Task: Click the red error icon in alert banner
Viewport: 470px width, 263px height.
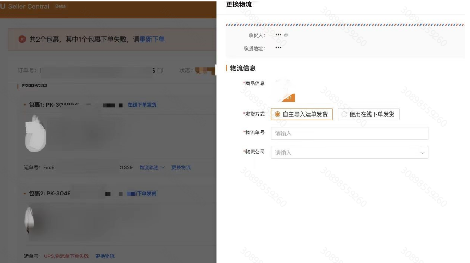Action: [x=22, y=39]
